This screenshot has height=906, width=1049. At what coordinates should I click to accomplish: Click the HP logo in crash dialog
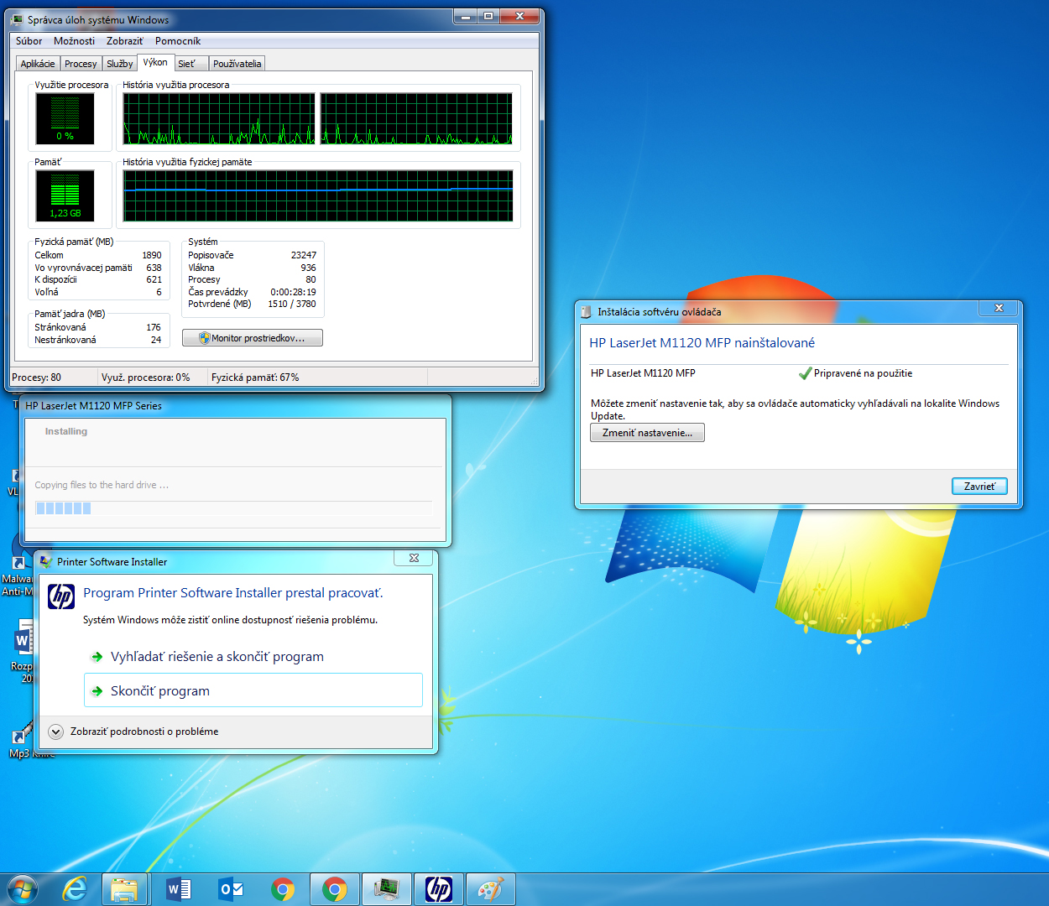[61, 596]
